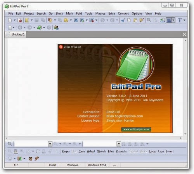Image resolution: width=194 pixels, height=174 pixels.
Task: Click the Insert mode indicator in status bar
Action: pyautogui.click(x=52, y=165)
